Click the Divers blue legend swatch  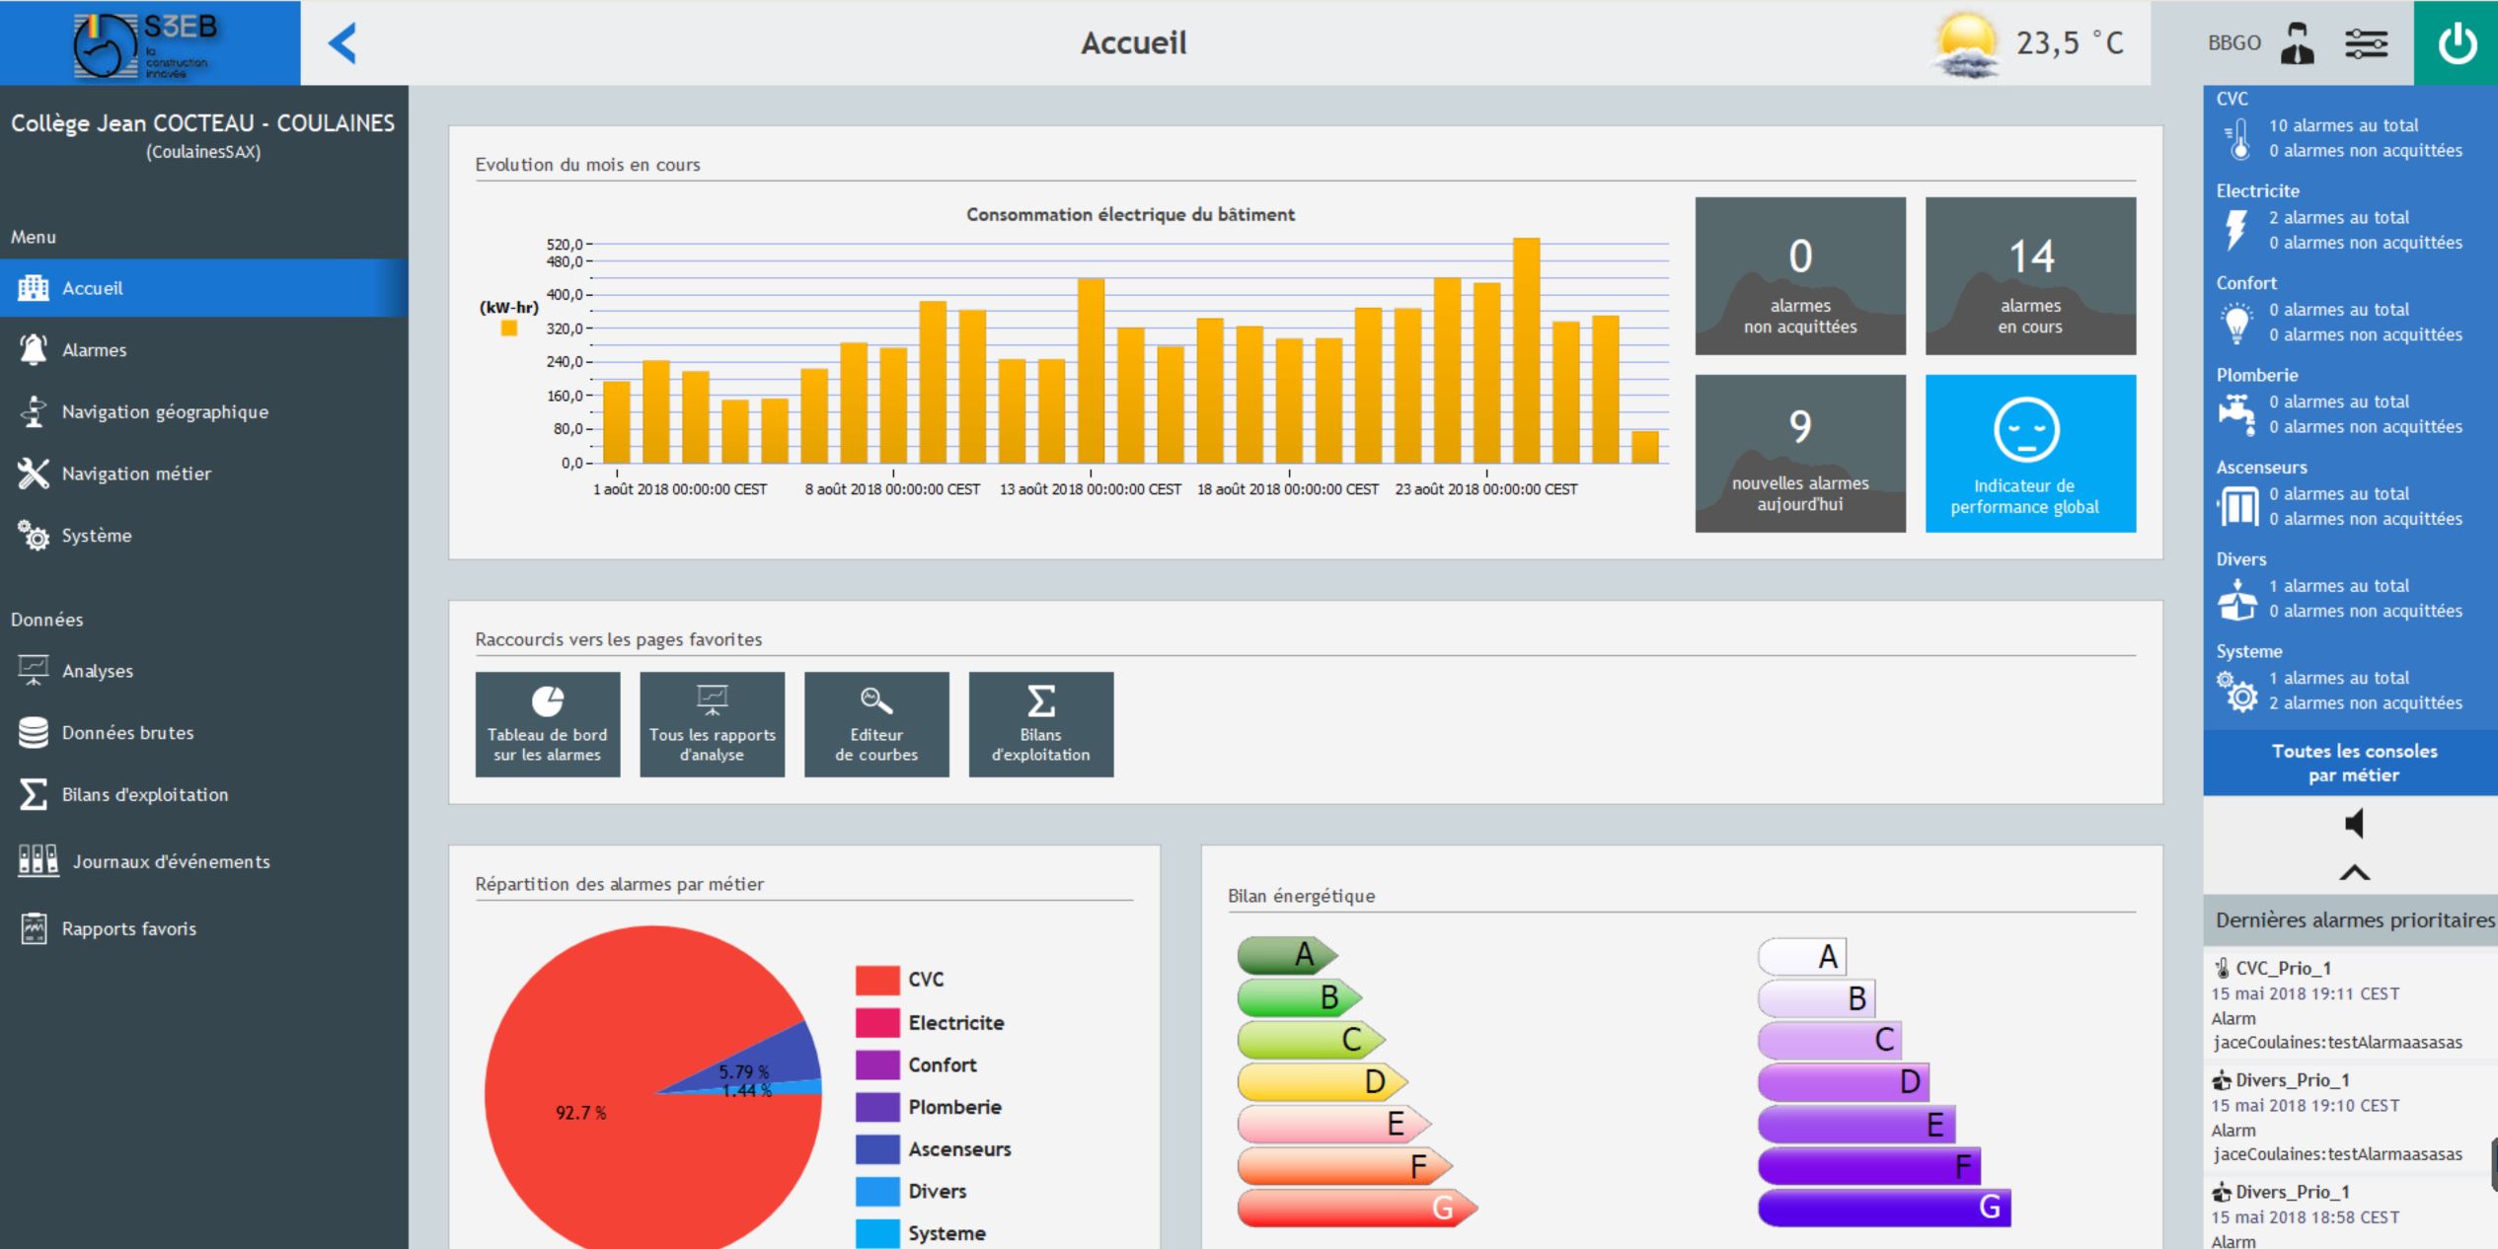coord(877,1191)
